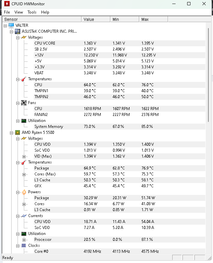Click the VALTER computer monitor icon
213x263 pixels.
[11, 25]
